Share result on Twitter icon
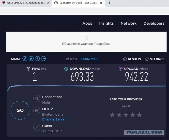The width and height of the screenshot is (169, 140). pyautogui.click(x=31, y=59)
